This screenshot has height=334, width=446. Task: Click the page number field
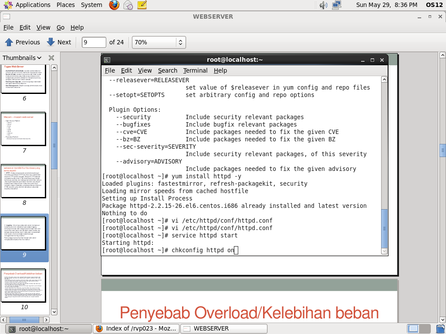pyautogui.click(x=94, y=42)
